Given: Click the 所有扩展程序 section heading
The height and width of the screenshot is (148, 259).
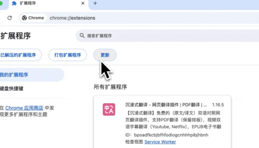Looking at the screenshot, I should pyautogui.click(x=110, y=87).
